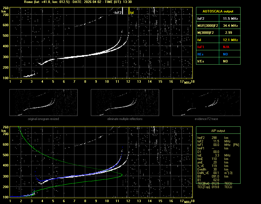
Task: Click the white foF2 marker on top ionogram
Action: [x=123, y=11]
